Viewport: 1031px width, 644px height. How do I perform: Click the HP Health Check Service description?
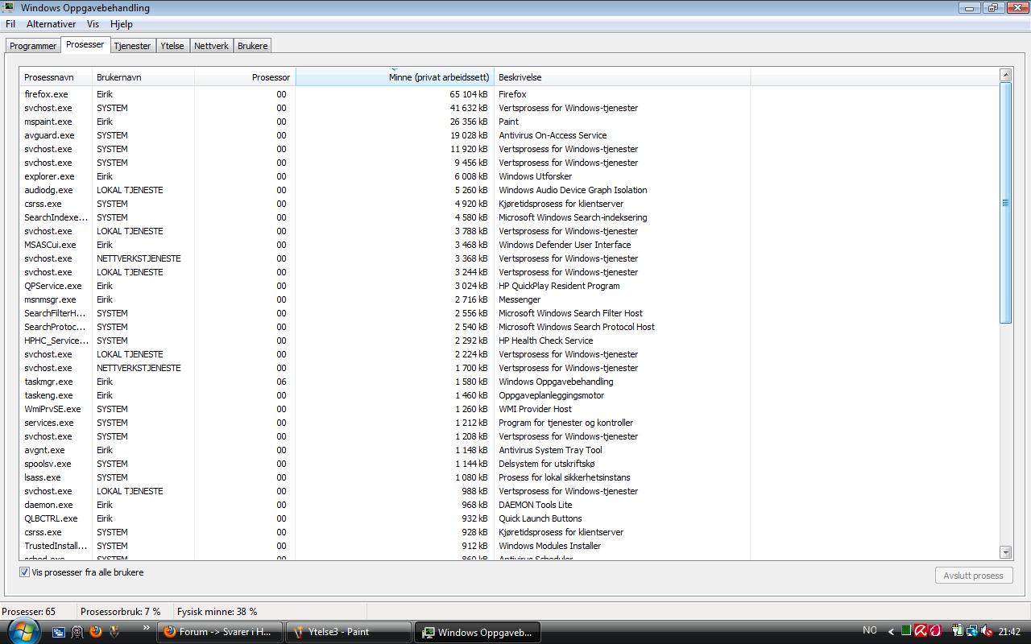pyautogui.click(x=546, y=341)
